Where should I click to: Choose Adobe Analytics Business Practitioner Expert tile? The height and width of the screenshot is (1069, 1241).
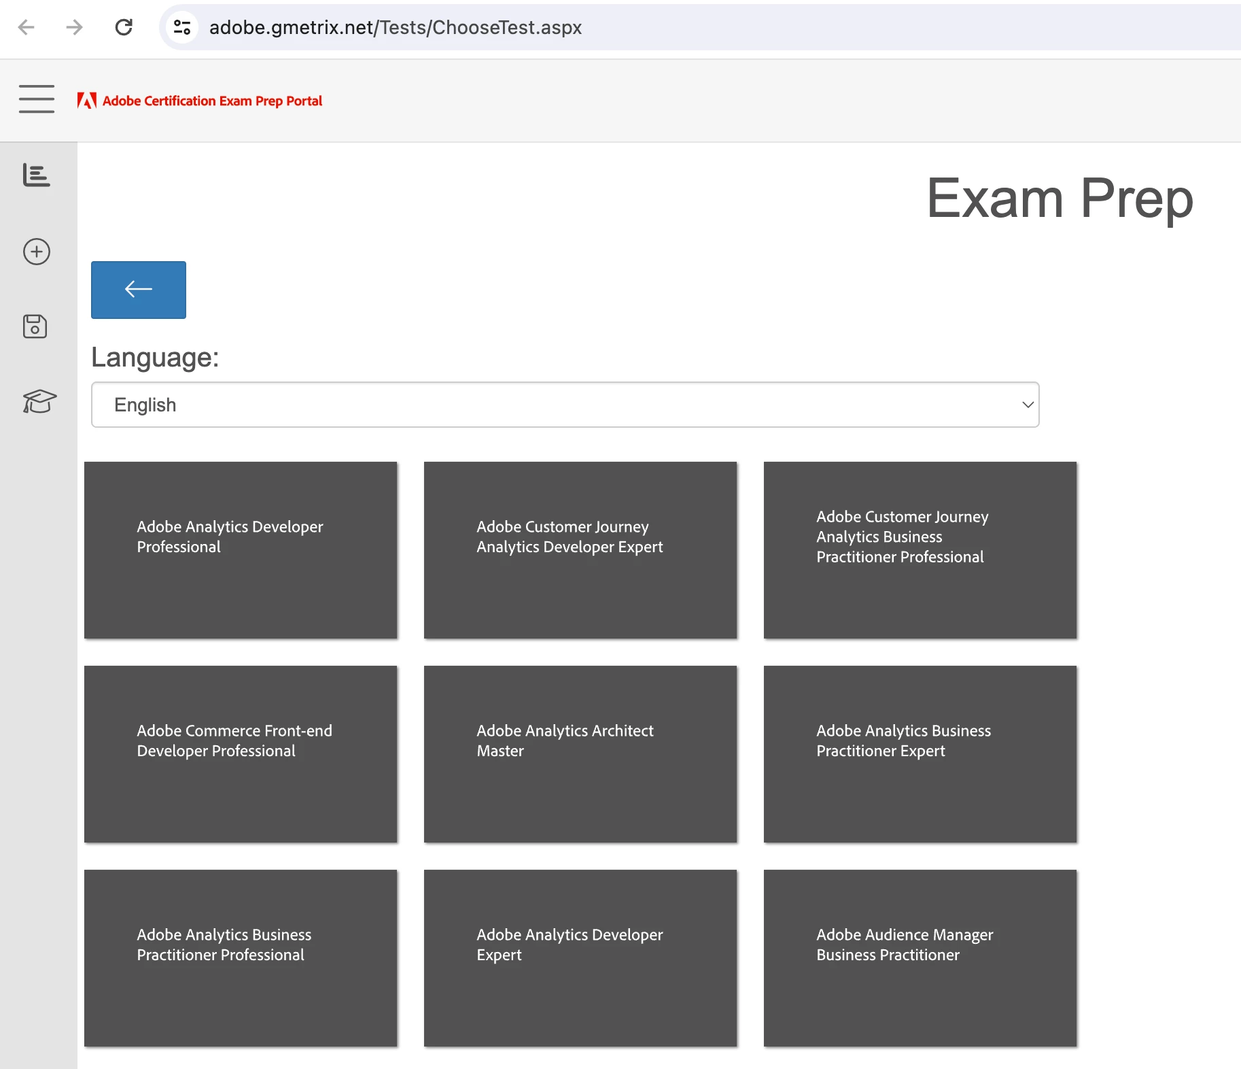[920, 754]
